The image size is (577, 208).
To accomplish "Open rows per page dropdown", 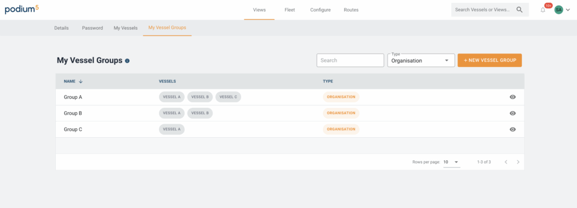I will pos(451,162).
